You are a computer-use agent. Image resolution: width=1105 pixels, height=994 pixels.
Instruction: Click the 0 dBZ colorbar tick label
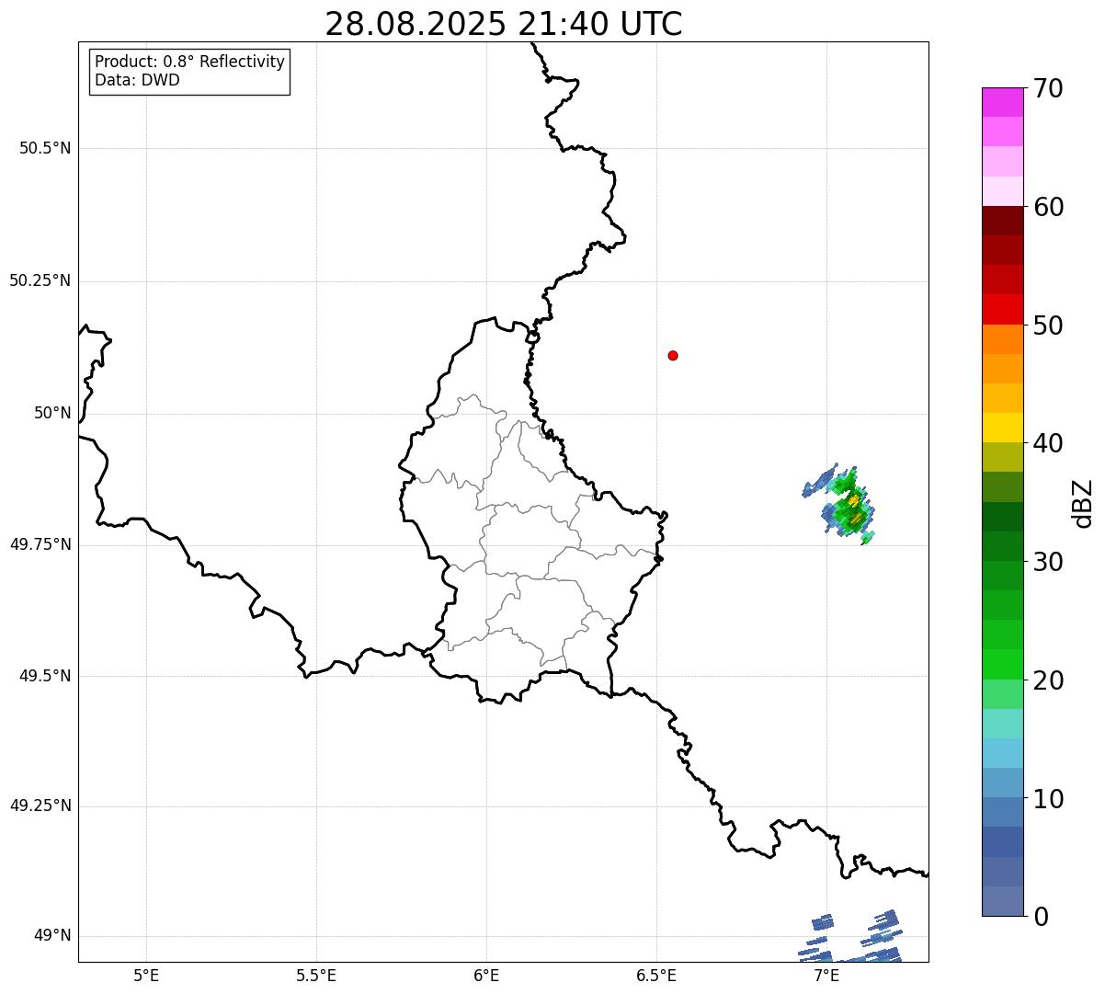[1040, 917]
